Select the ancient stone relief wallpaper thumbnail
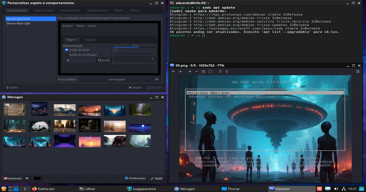The width and height of the screenshot is (366, 192). pyautogui.click(x=15, y=109)
